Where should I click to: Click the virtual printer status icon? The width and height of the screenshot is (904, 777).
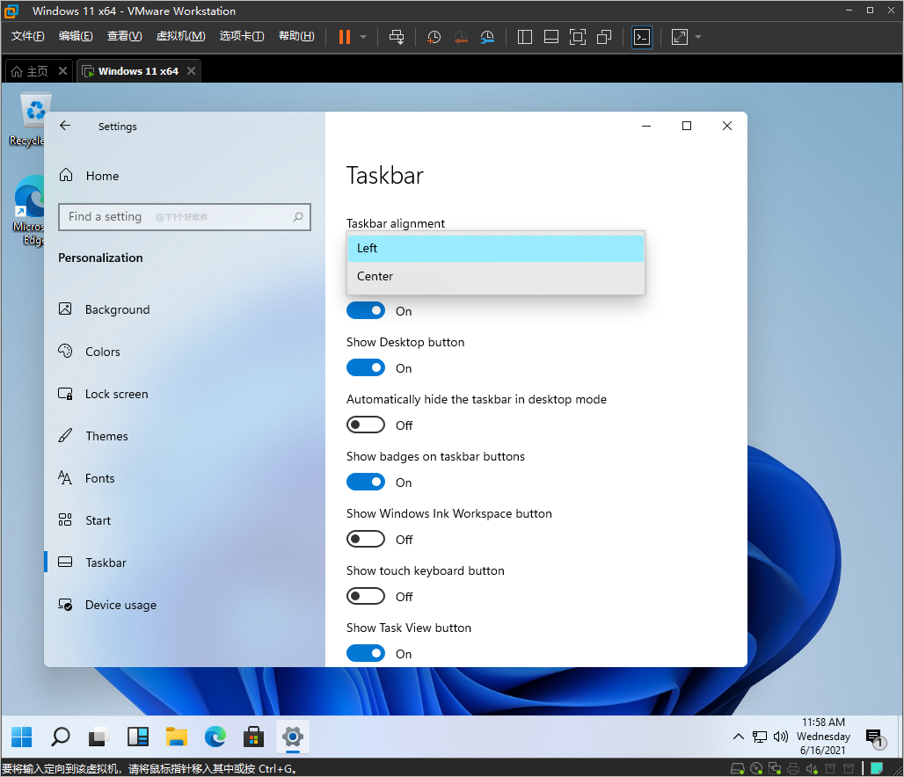(x=793, y=767)
